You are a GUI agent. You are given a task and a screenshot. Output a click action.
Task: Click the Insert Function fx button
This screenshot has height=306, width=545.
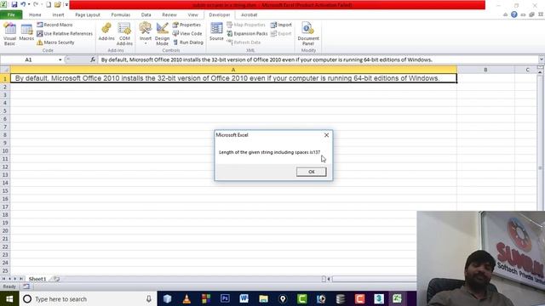tap(93, 59)
